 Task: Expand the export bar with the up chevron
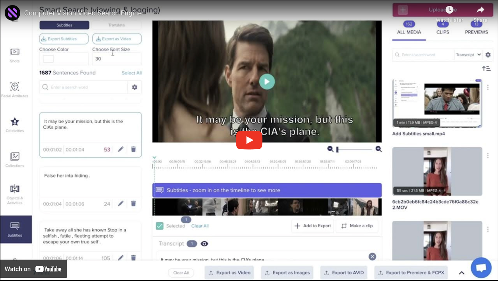coord(461,273)
